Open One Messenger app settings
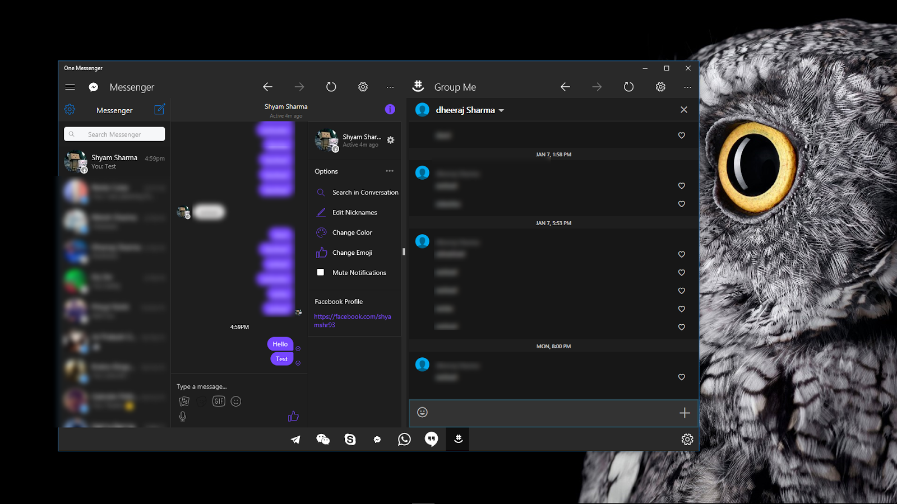Image resolution: width=897 pixels, height=504 pixels. click(687, 440)
